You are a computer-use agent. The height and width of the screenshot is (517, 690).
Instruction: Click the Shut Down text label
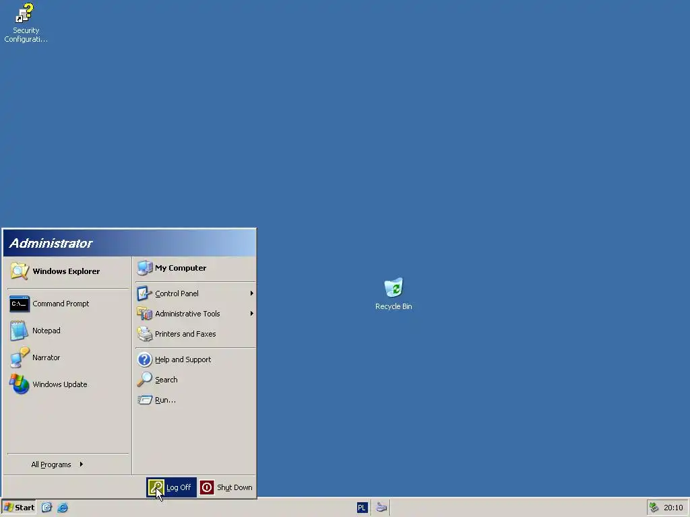234,487
